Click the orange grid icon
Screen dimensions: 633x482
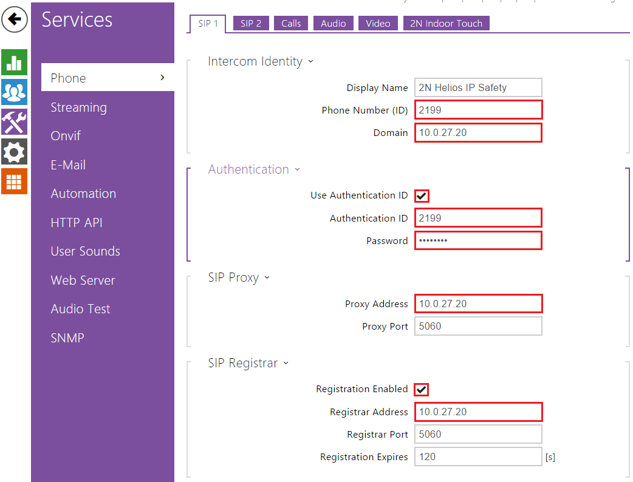14,182
